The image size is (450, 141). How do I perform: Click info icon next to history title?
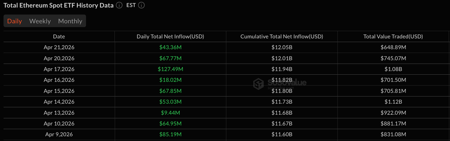[x=119, y=5]
